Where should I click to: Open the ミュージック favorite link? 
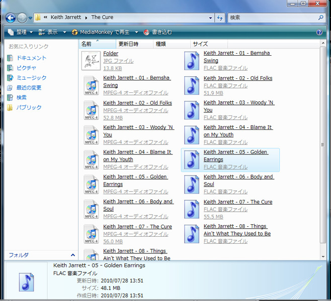[x=31, y=78]
